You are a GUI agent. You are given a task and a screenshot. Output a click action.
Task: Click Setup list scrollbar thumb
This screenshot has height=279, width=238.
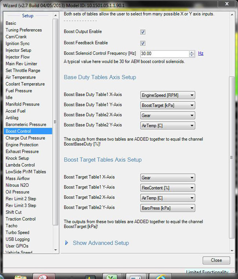pos(55,122)
